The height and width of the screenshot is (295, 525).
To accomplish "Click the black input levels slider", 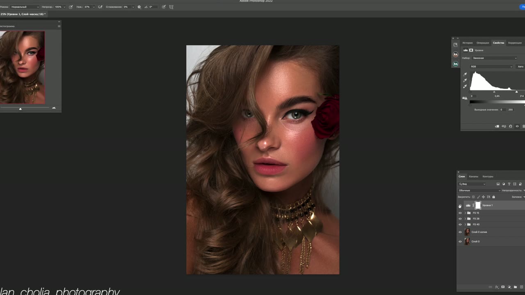I will 470,92.
